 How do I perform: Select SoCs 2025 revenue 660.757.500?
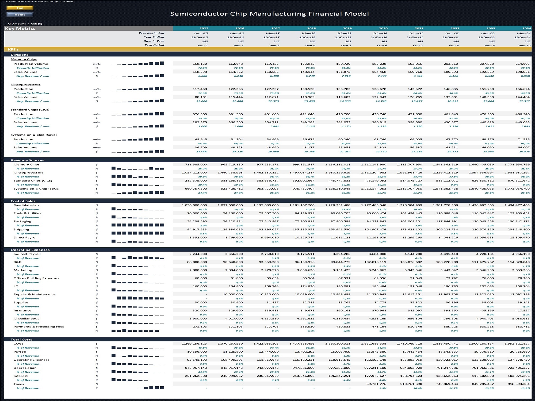(x=196, y=189)
